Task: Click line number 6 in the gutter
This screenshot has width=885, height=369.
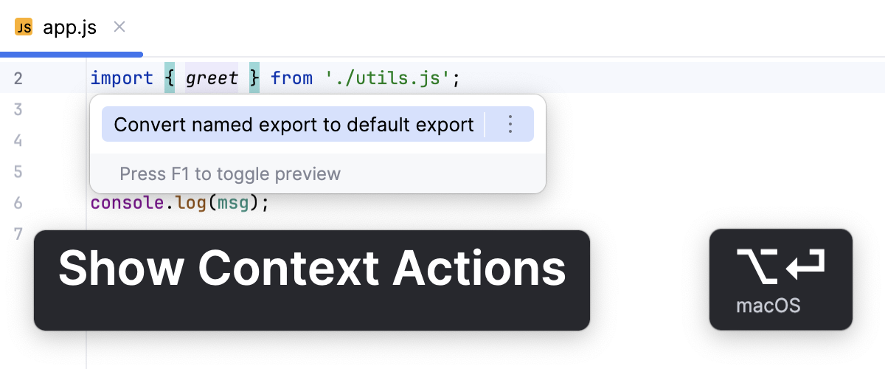Action: pos(18,203)
